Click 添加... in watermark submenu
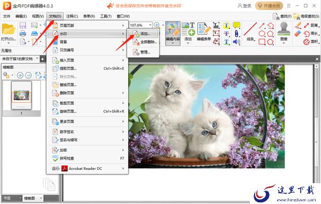 tap(143, 34)
